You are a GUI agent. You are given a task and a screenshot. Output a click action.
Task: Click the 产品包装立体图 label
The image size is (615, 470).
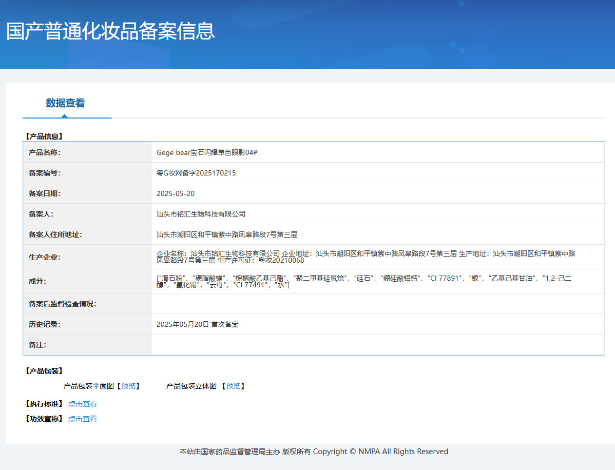click(x=191, y=386)
